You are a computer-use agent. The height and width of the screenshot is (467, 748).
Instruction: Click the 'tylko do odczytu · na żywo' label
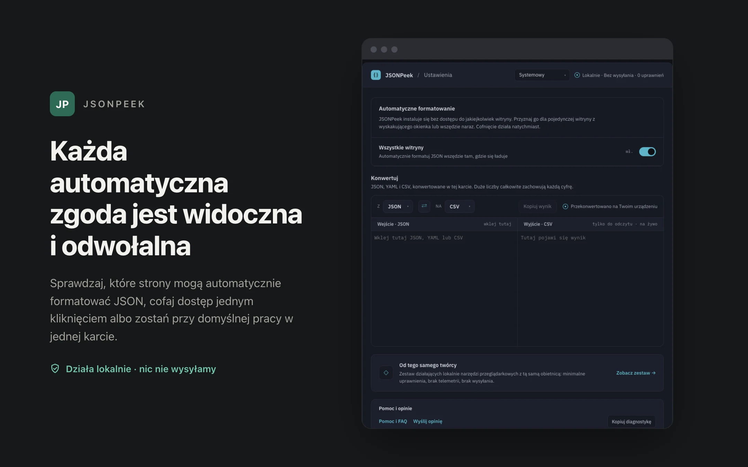pos(625,224)
